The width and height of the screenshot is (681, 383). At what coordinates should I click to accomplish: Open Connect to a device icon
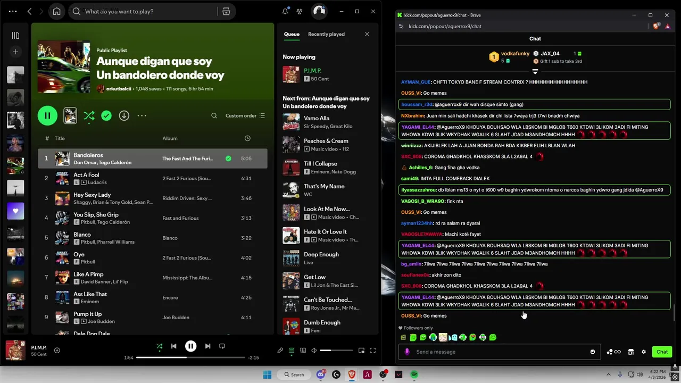303,351
